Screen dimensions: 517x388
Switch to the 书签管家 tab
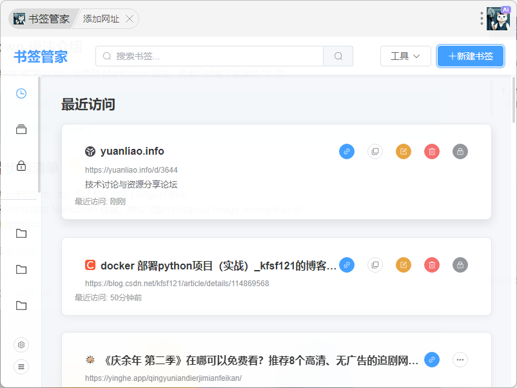point(42,19)
